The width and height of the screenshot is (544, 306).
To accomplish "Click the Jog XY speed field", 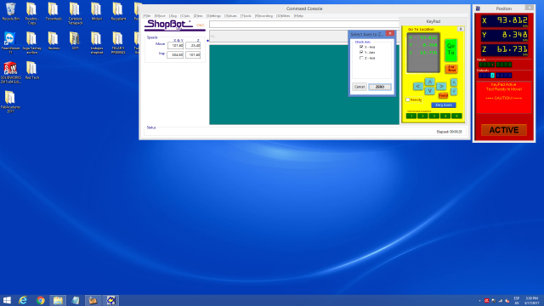I will click(x=175, y=54).
